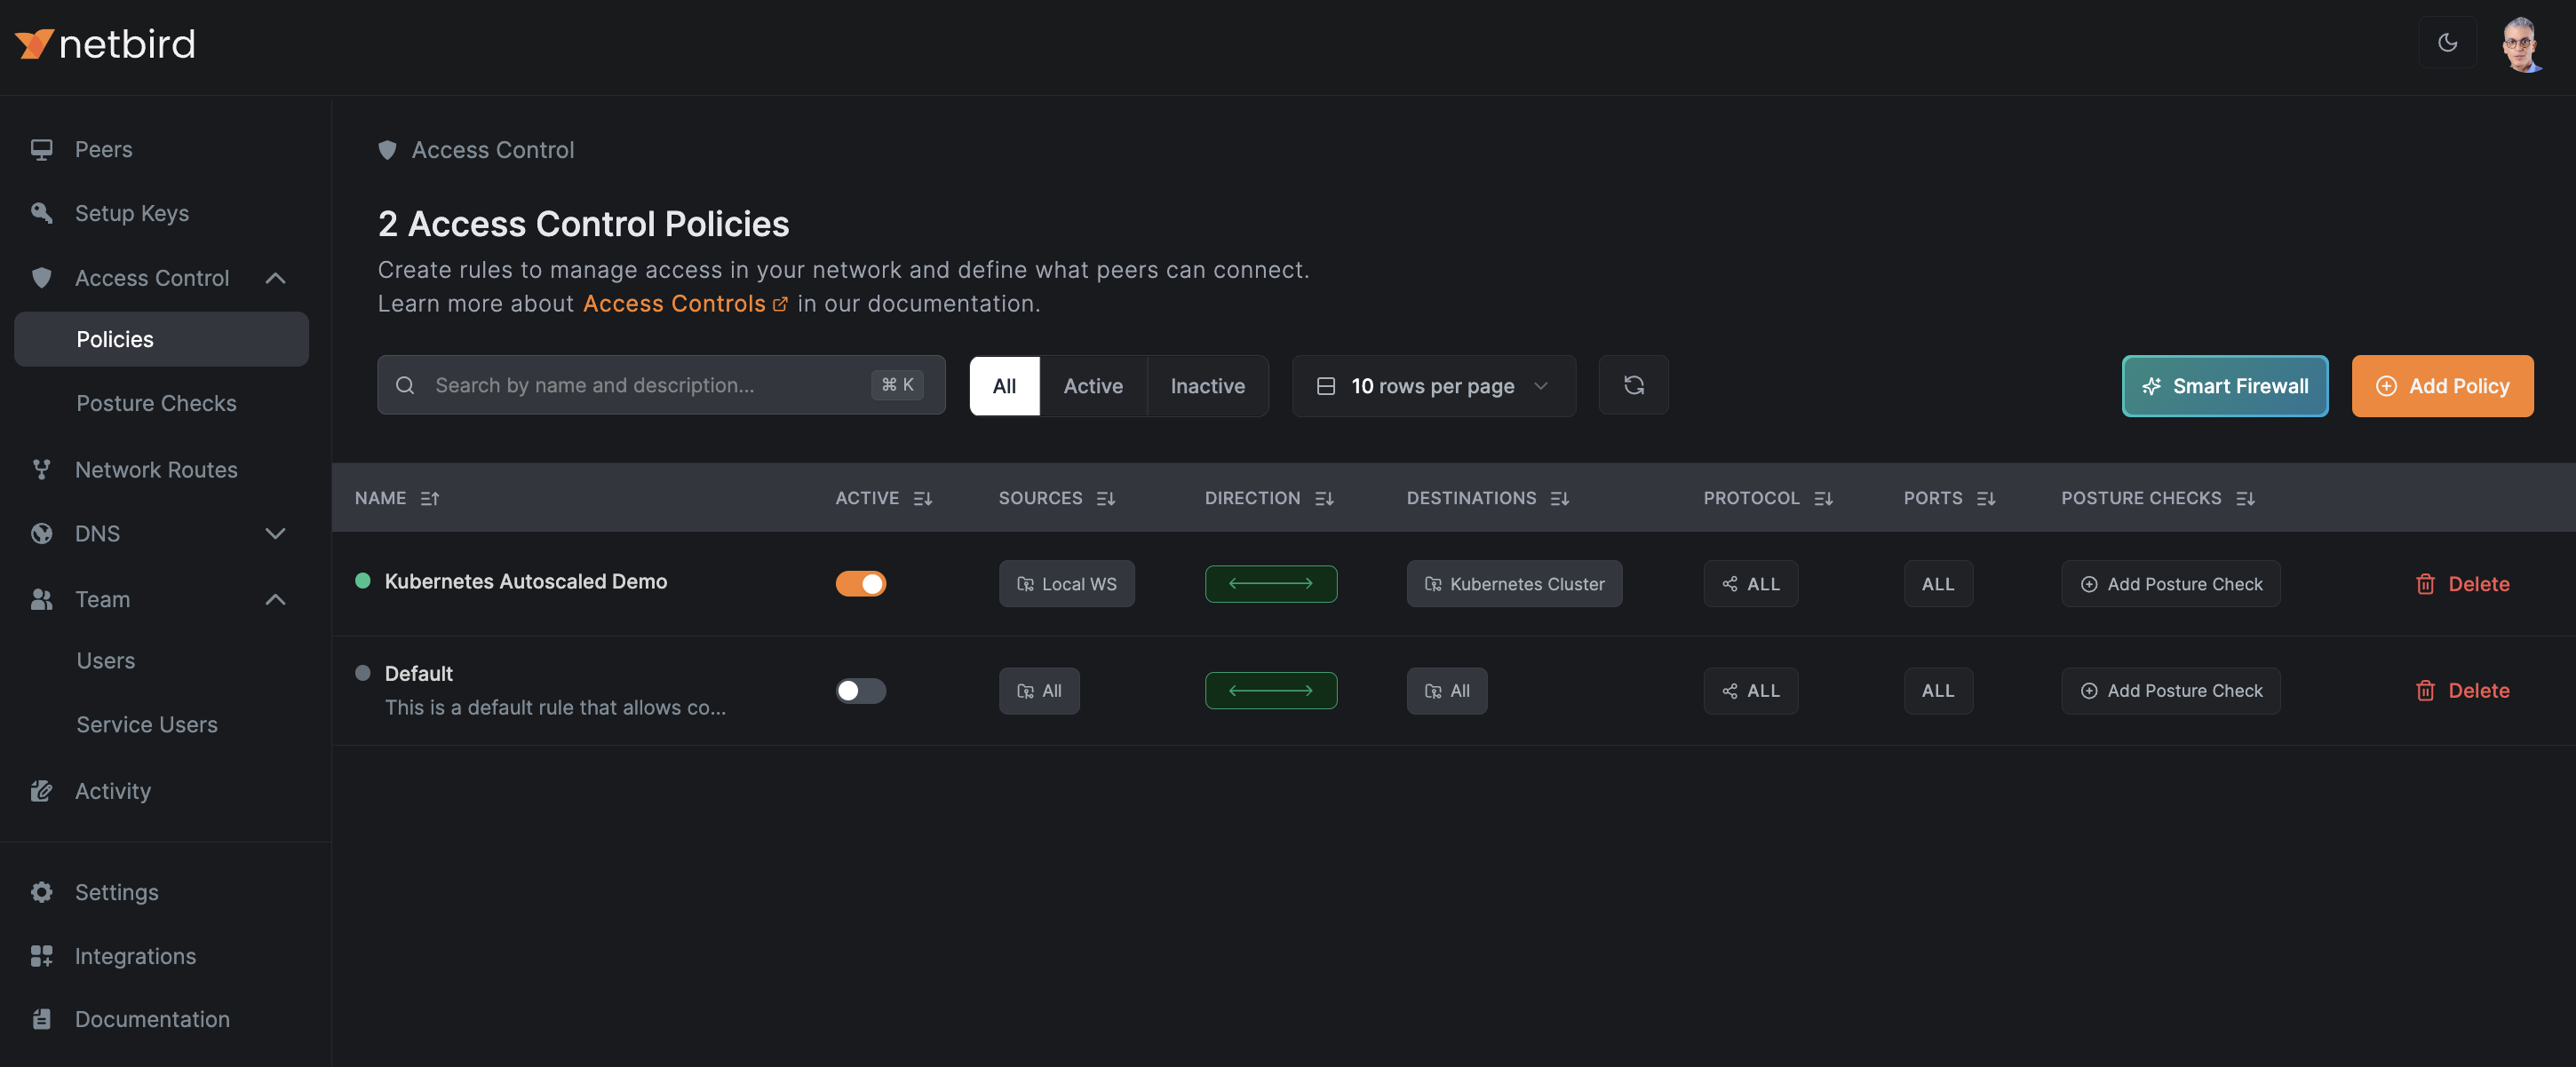Switch to the Posture Checks tab
The image size is (2576, 1067).
click(x=156, y=403)
